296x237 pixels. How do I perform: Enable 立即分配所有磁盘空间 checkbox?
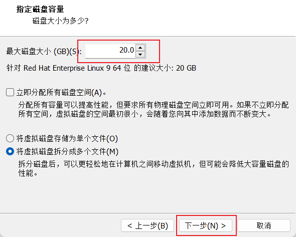coord(10,92)
